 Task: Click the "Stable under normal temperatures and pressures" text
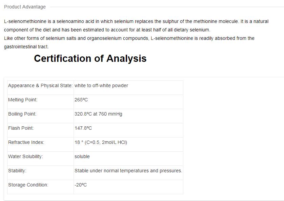(128, 171)
